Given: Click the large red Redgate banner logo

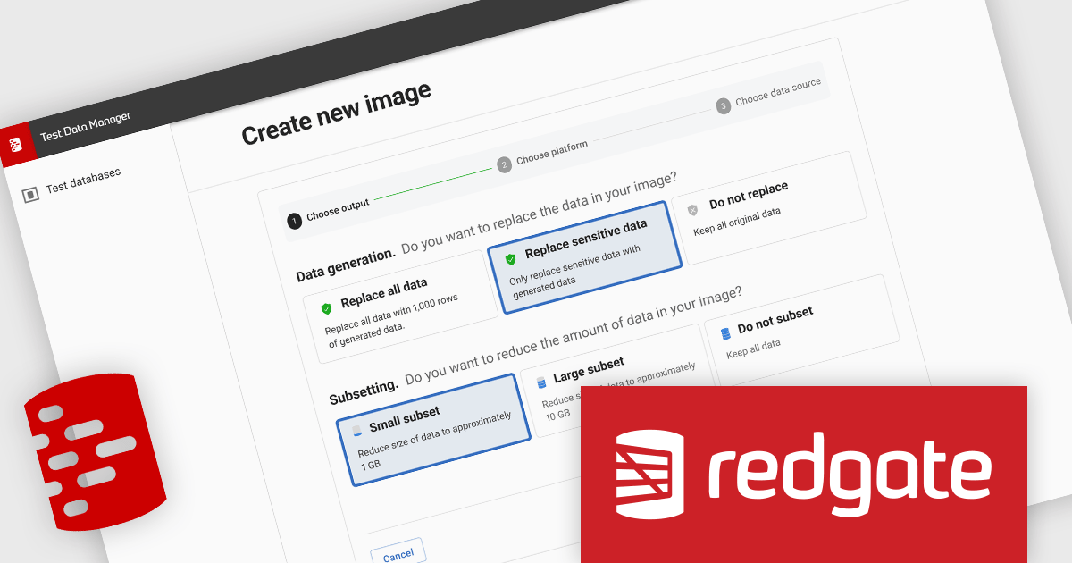Looking at the screenshot, I should point(803,474).
